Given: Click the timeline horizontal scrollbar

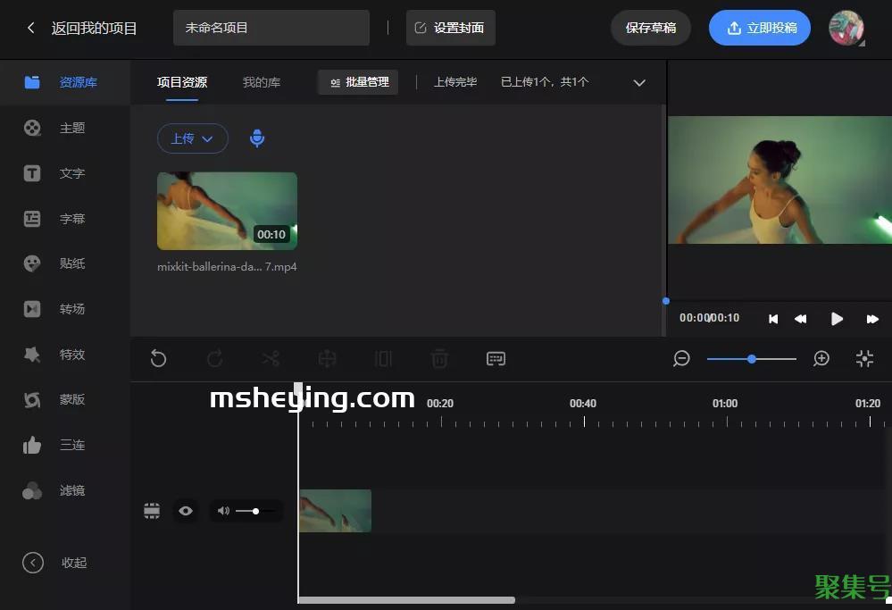Looking at the screenshot, I should pyautogui.click(x=406, y=600).
